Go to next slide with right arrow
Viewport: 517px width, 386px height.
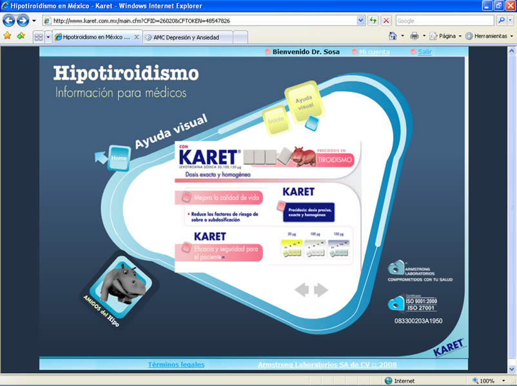point(321,289)
